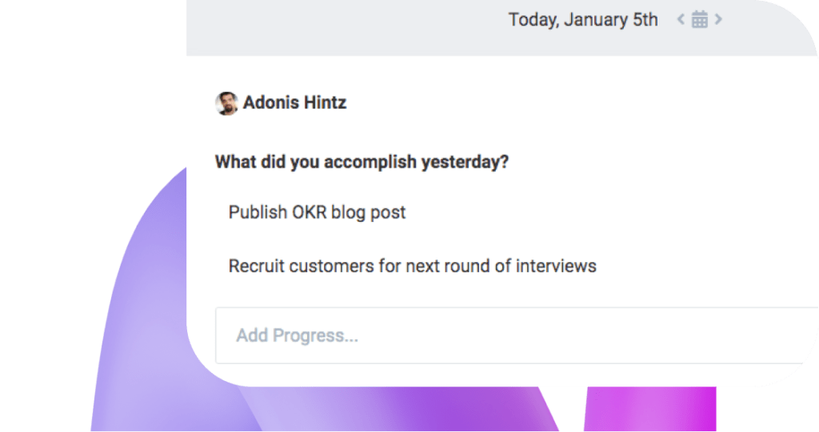Open Adonis Hintz's name link
Image resolution: width=819 pixels, height=432 pixels.
tap(294, 103)
